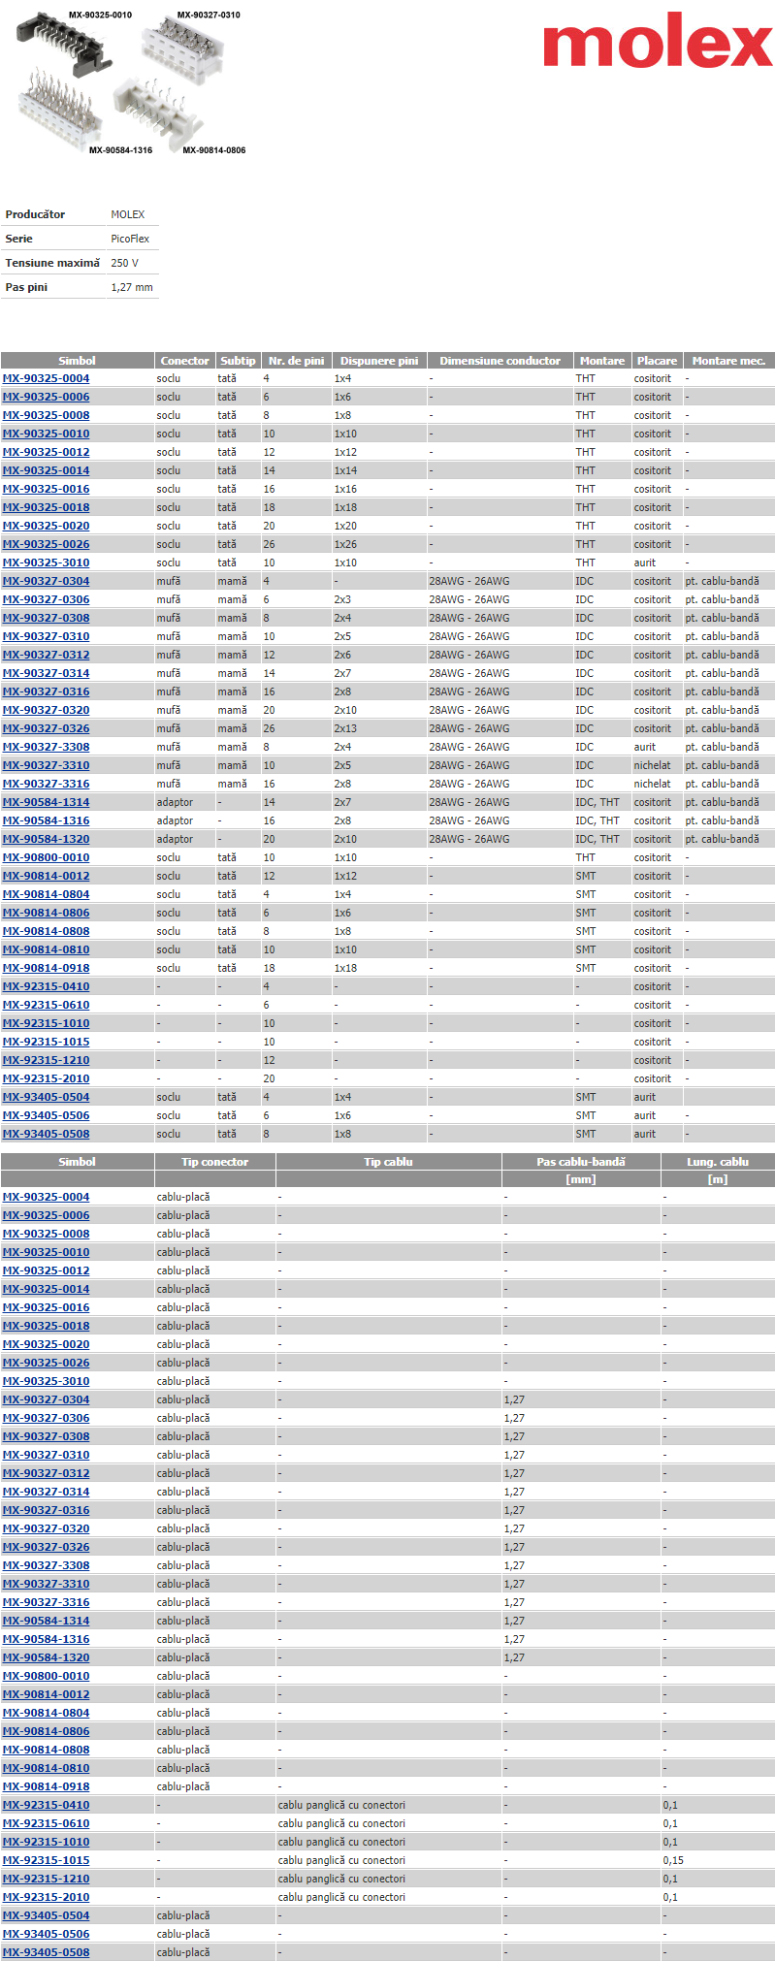
Task: Select 'cablu panglică cu conectori' in the MX-92315-1210 row
Action: 341,1879
